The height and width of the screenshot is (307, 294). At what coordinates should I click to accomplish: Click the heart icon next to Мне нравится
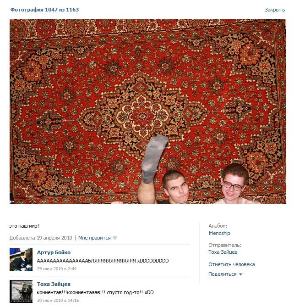coord(115,238)
